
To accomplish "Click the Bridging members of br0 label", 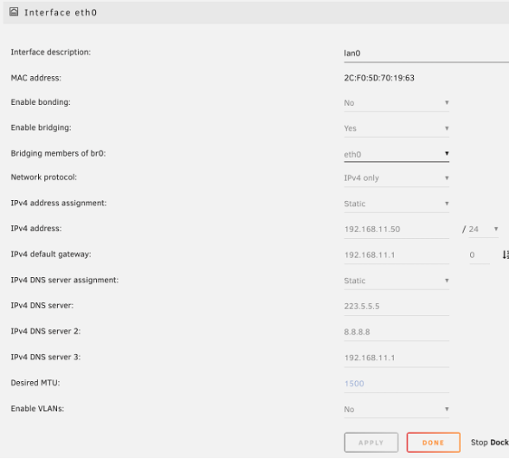I will point(58,153).
